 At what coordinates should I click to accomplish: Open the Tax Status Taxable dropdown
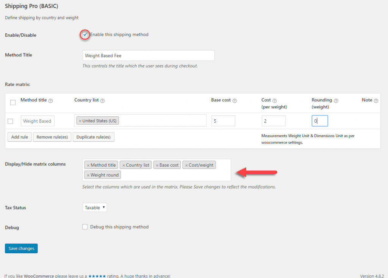[x=94, y=207]
